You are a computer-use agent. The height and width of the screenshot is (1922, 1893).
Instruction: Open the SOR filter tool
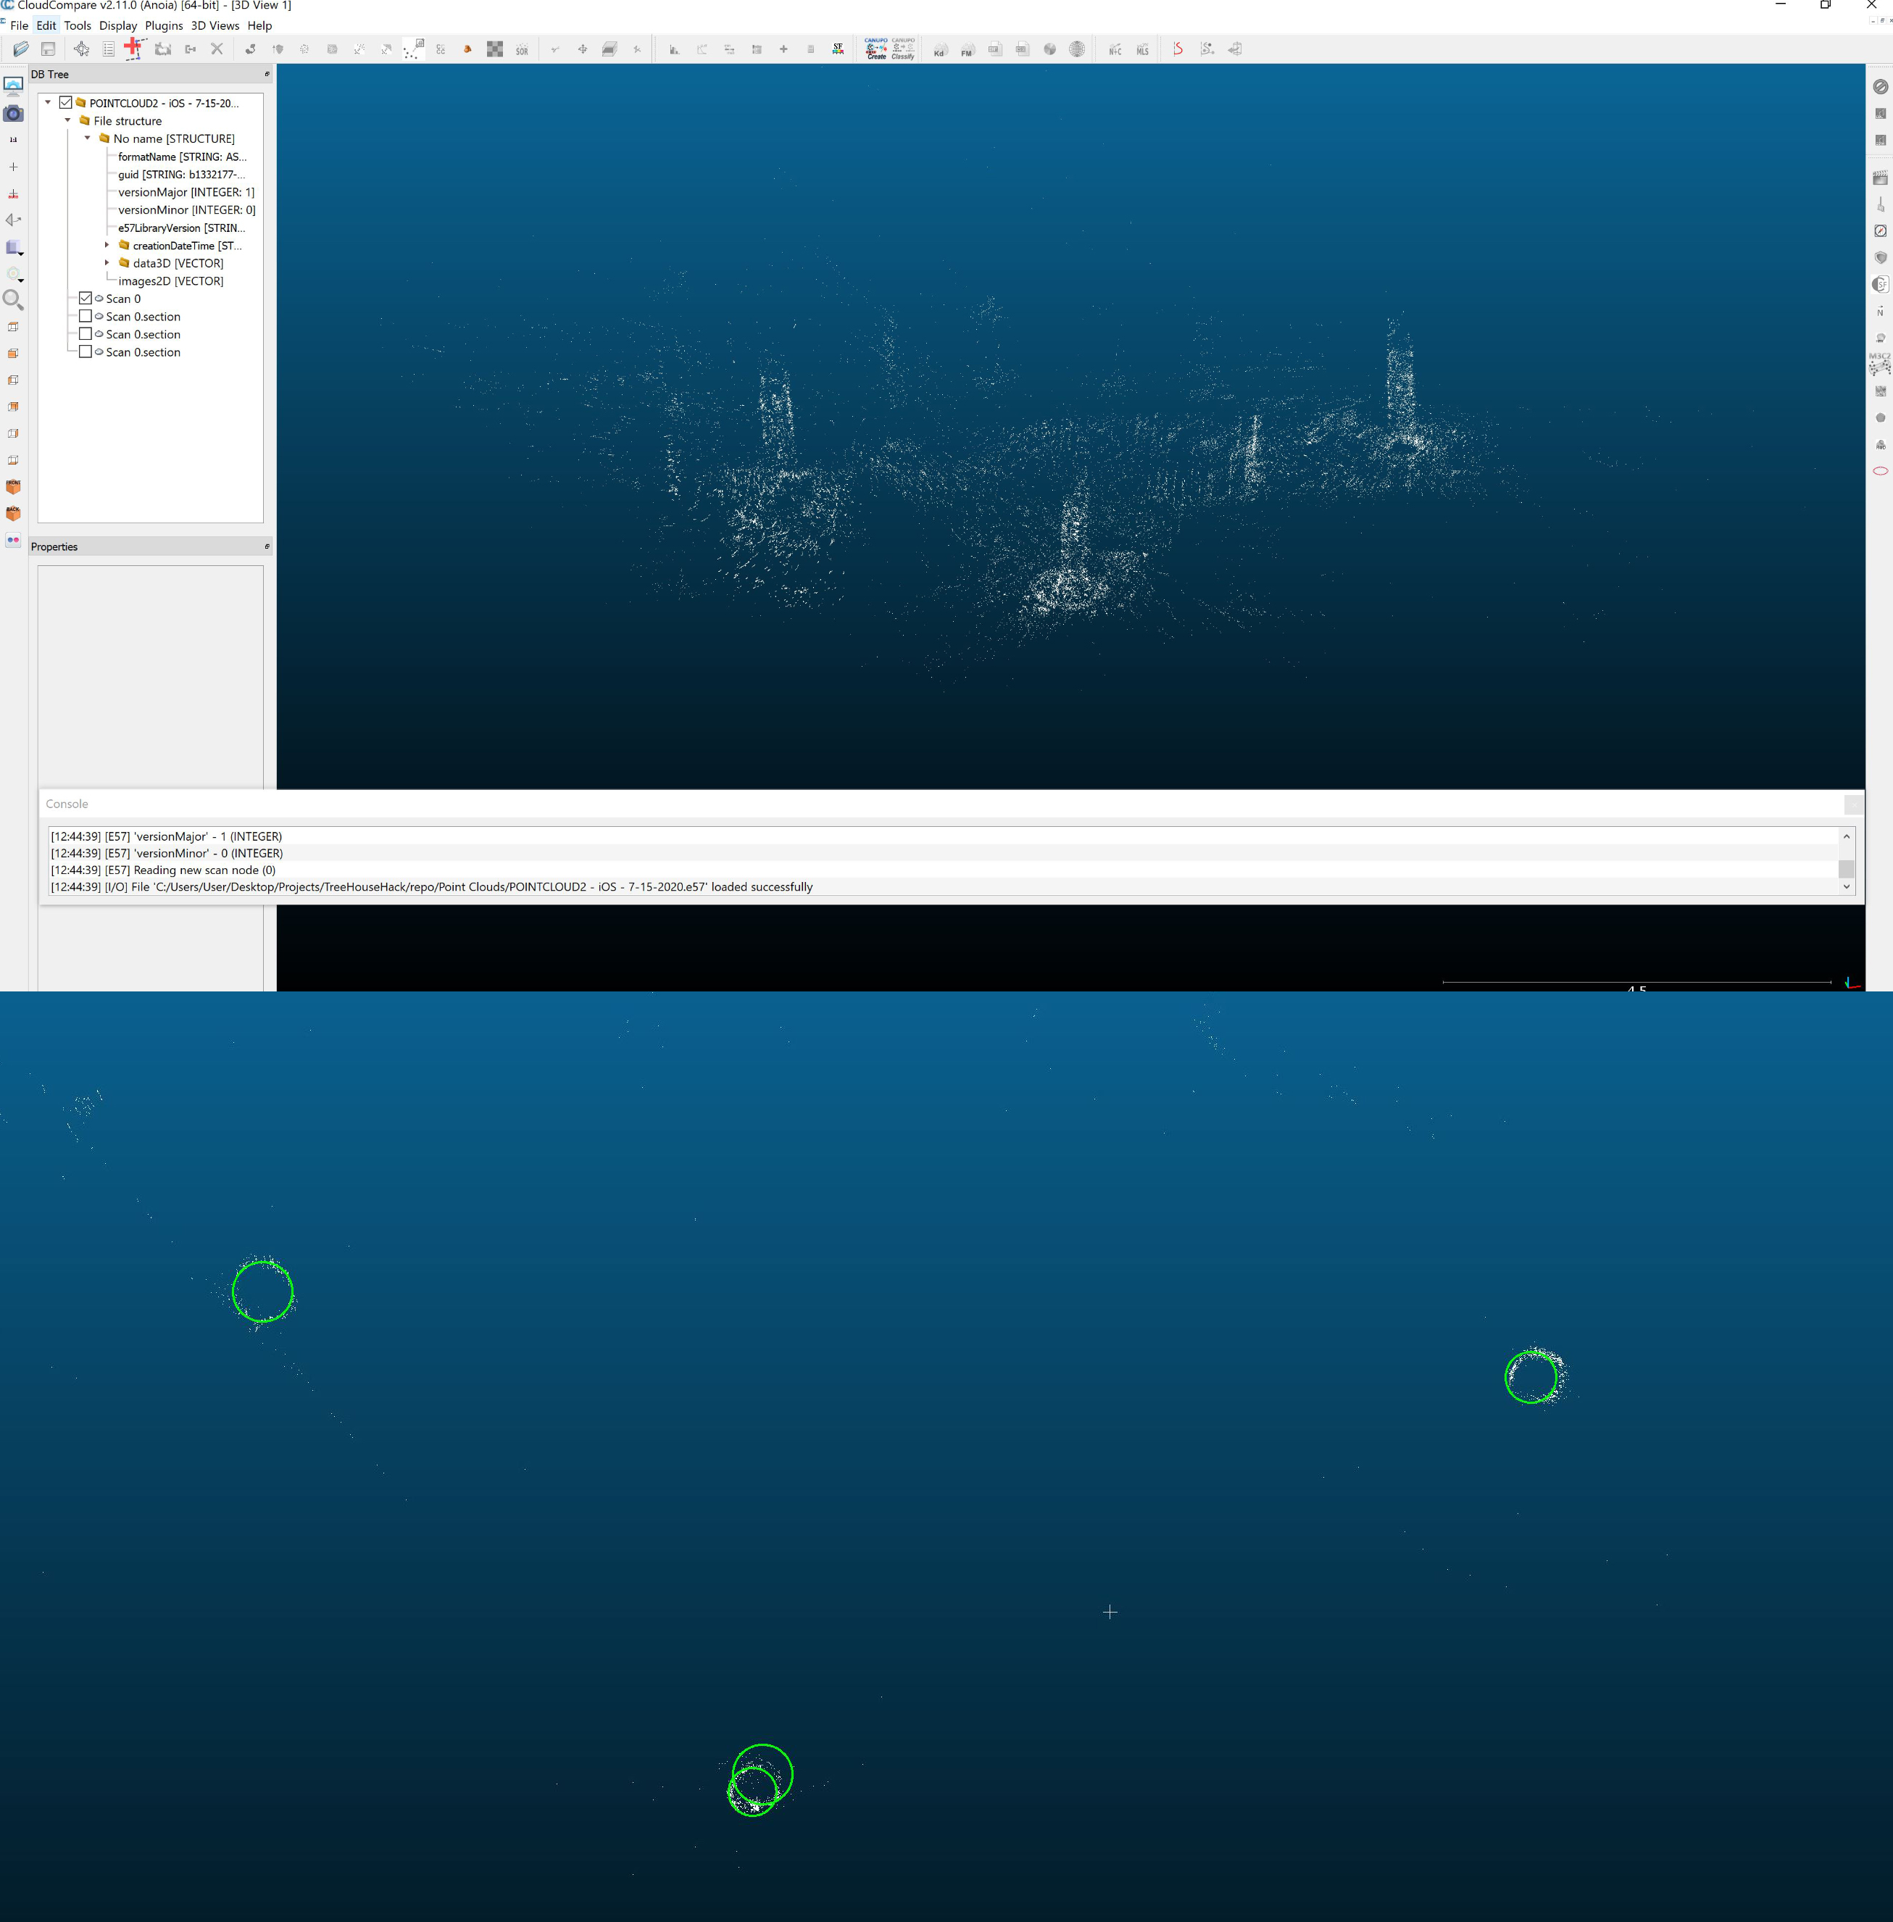point(522,50)
